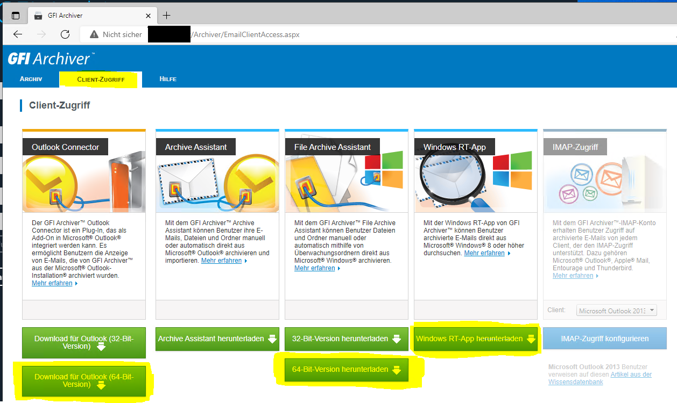Open the browser tab actions menu icon
Image resolution: width=677 pixels, height=403 pixels.
(x=15, y=16)
